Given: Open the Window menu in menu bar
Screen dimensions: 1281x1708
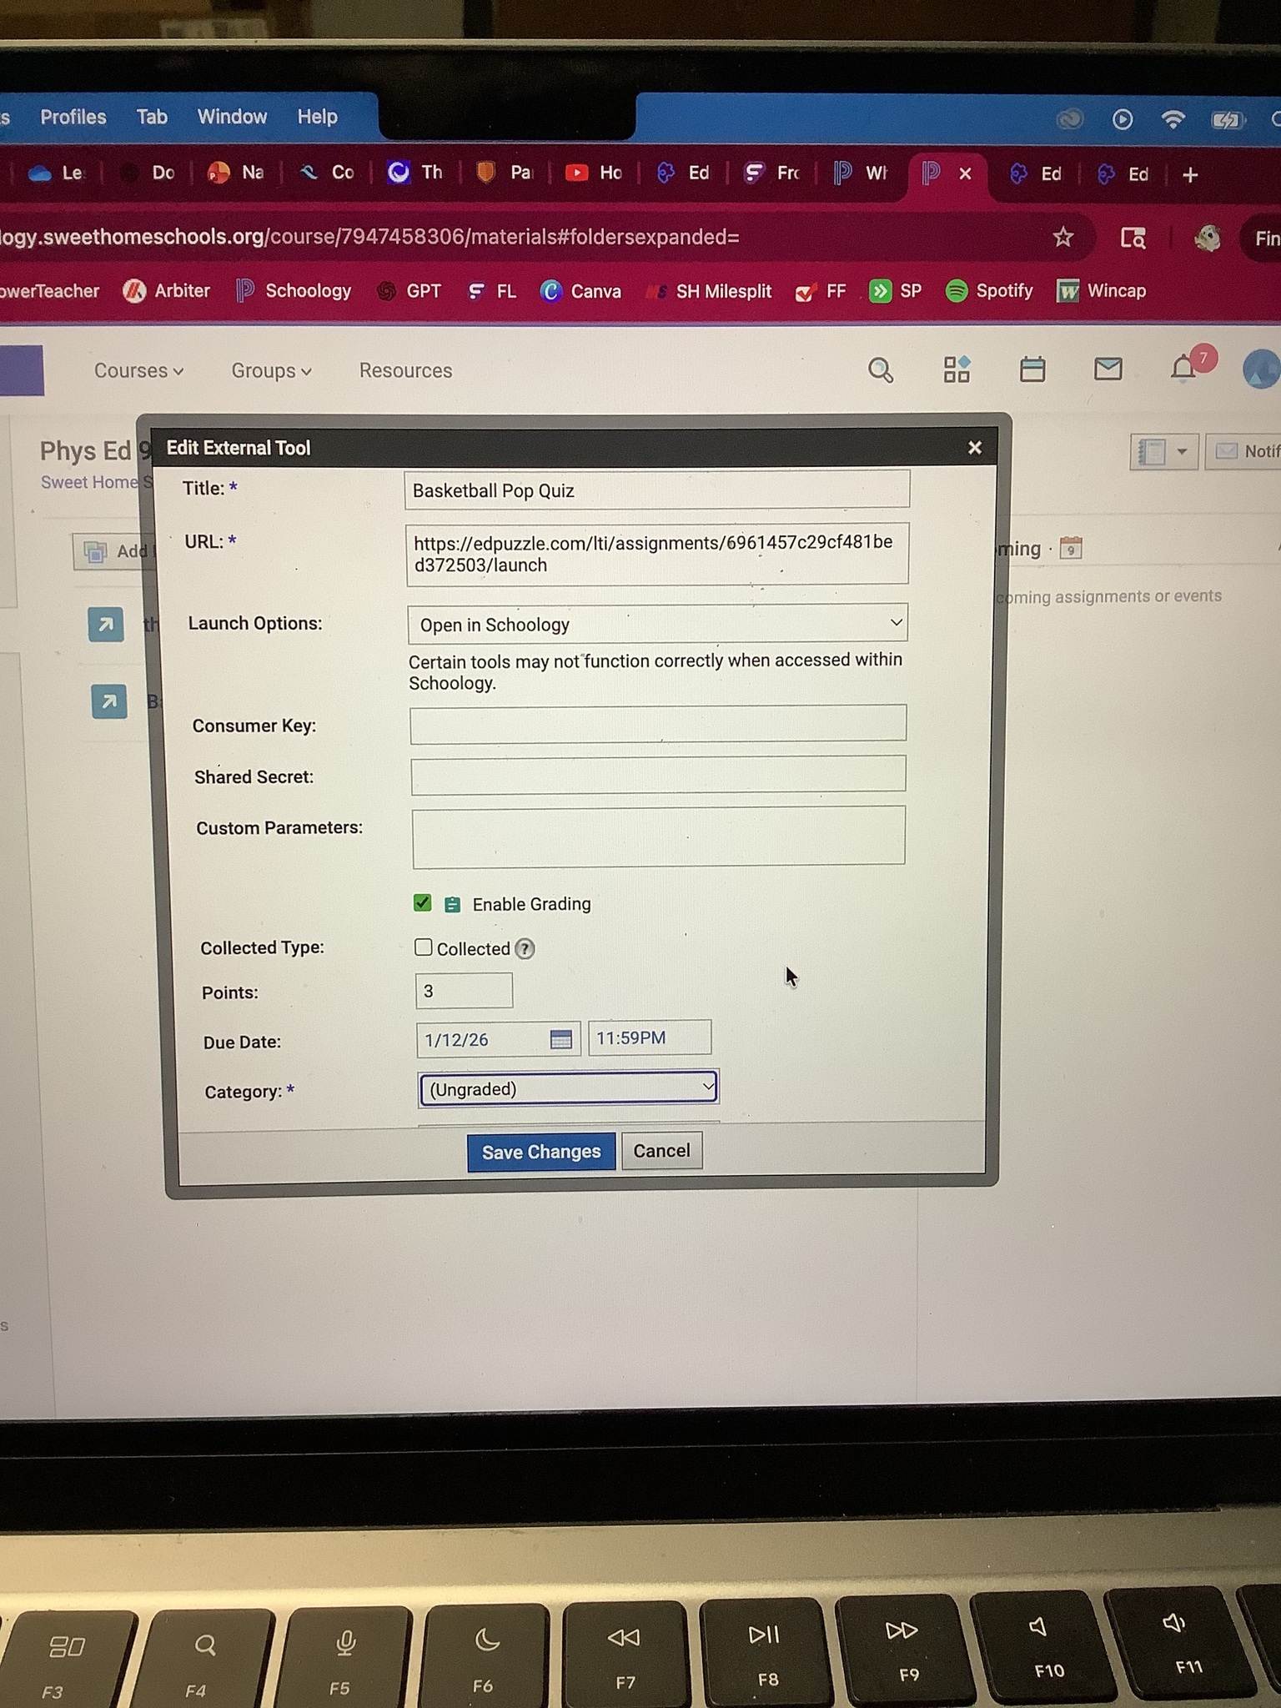Looking at the screenshot, I should (x=232, y=117).
